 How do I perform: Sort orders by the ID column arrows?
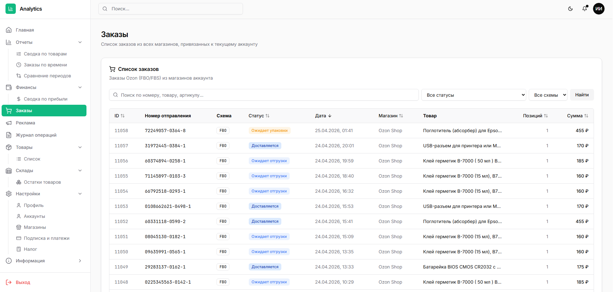[x=123, y=116]
